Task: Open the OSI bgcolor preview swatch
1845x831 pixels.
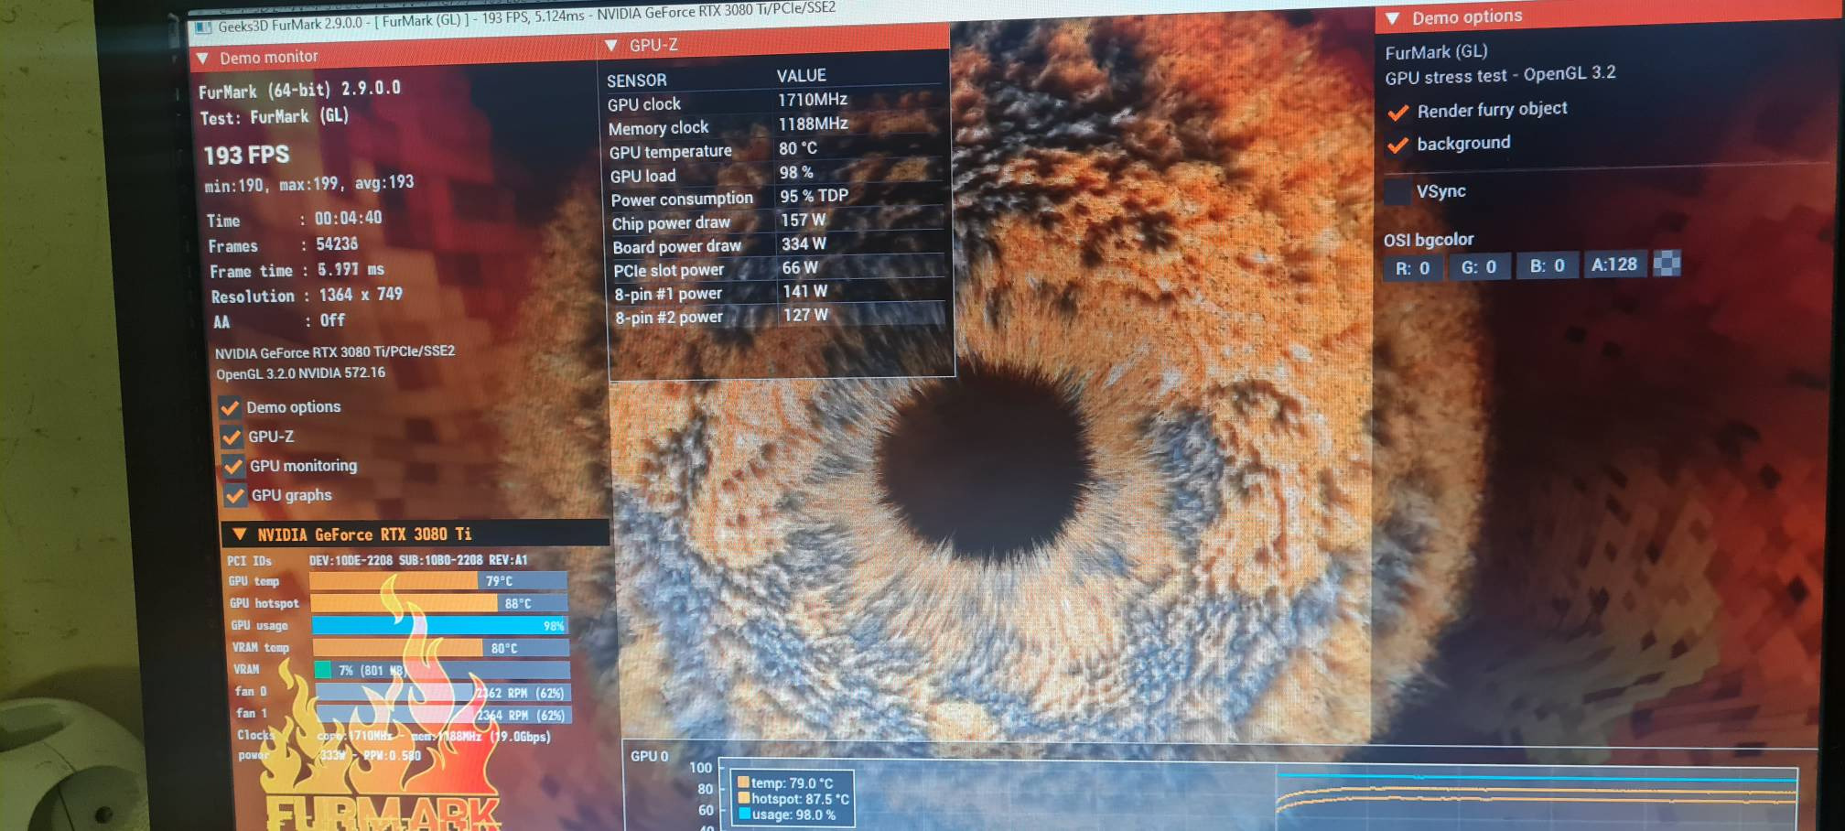Action: [x=1667, y=264]
